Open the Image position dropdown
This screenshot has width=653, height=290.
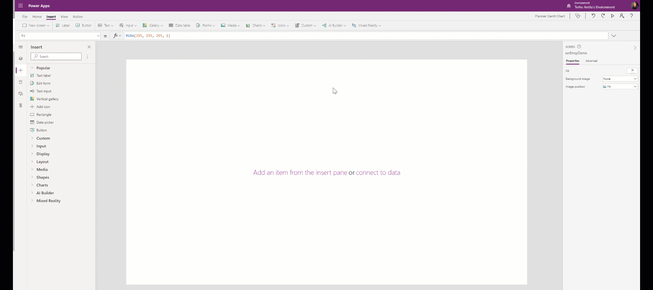(x=620, y=87)
